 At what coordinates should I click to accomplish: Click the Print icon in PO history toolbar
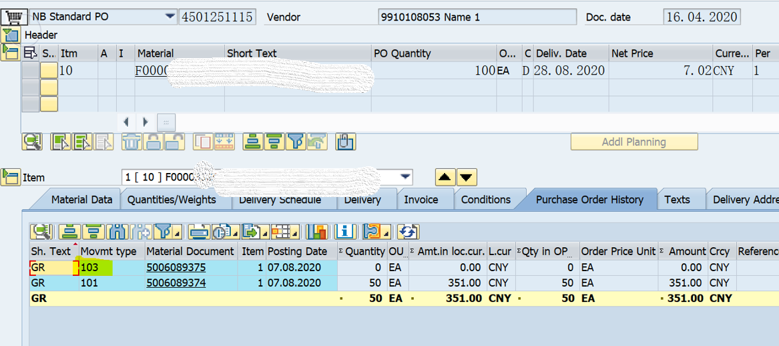(x=199, y=231)
